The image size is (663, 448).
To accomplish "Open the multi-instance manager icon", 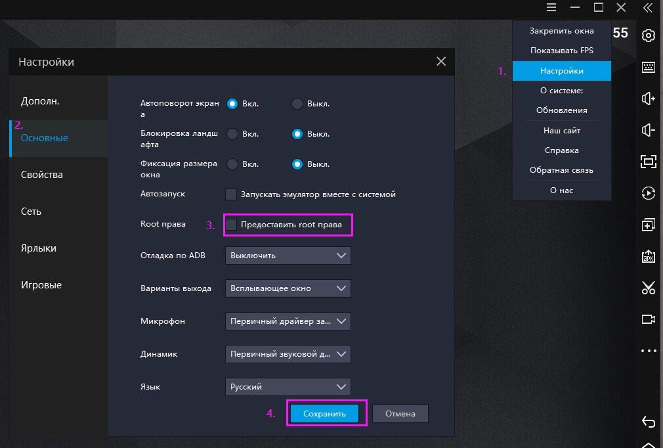I will click(x=649, y=225).
